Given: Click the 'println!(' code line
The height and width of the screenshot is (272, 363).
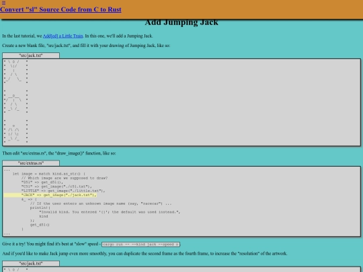Looking at the screenshot, I should (40, 208).
